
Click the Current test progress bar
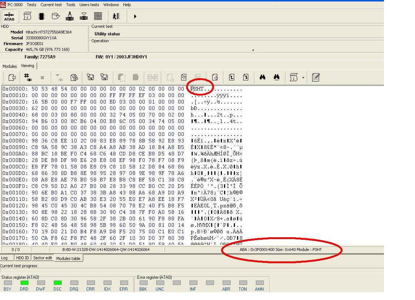[192, 271]
